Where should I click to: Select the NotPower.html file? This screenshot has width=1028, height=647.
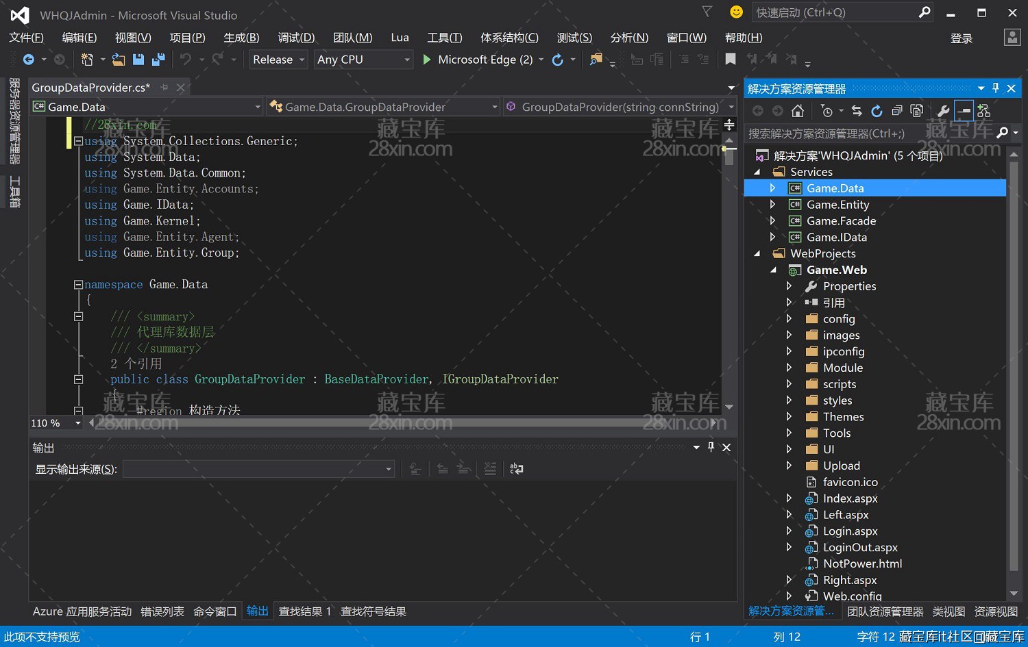point(862,563)
